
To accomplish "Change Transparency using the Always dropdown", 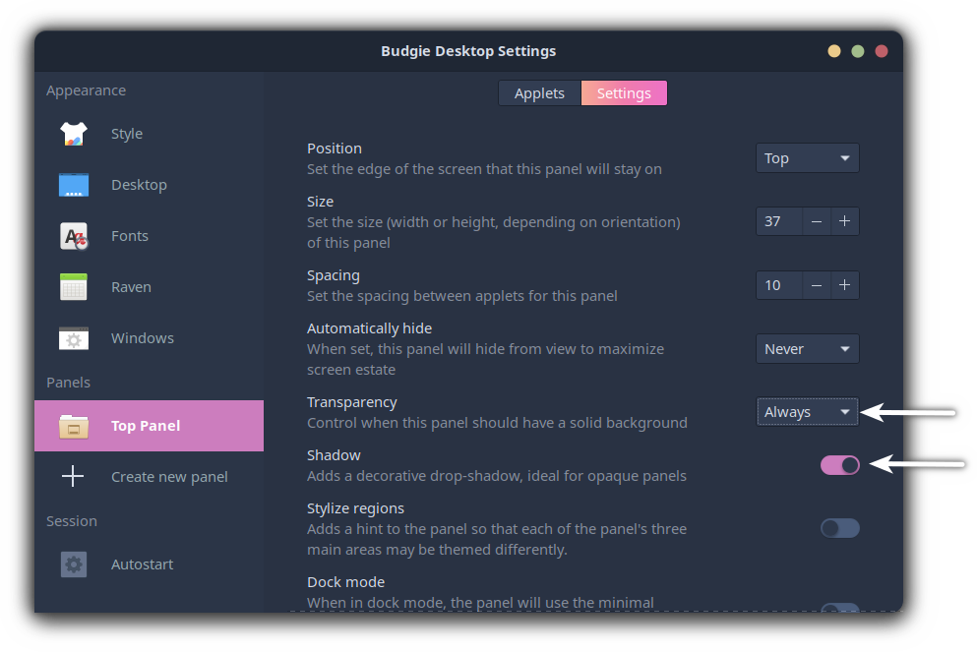I will point(807,411).
